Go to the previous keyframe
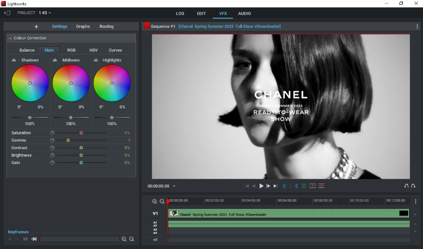This screenshot has height=249, width=423. point(26,239)
